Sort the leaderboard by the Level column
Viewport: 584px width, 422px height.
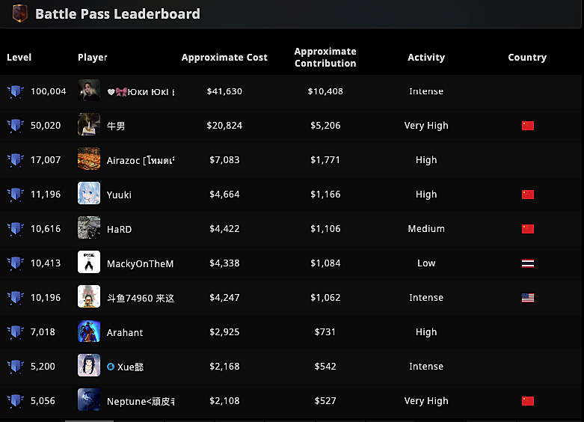pyautogui.click(x=19, y=58)
